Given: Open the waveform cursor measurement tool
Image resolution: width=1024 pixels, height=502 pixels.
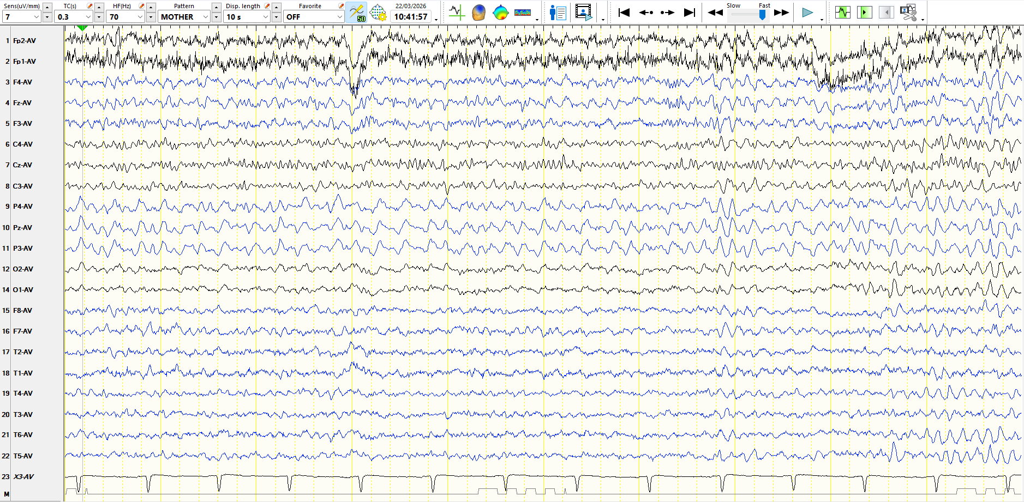Looking at the screenshot, I should point(457,12).
